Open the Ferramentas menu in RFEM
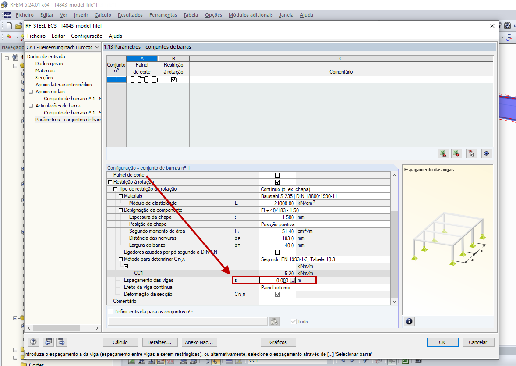The image size is (516, 366). [163, 15]
